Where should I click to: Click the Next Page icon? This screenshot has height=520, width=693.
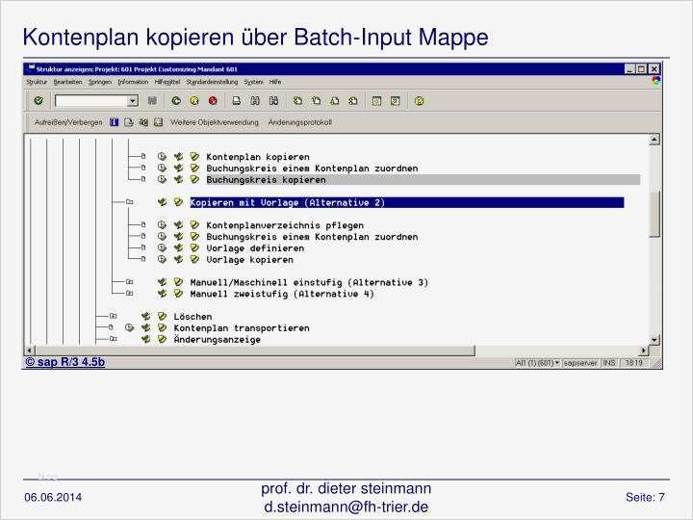(335, 101)
